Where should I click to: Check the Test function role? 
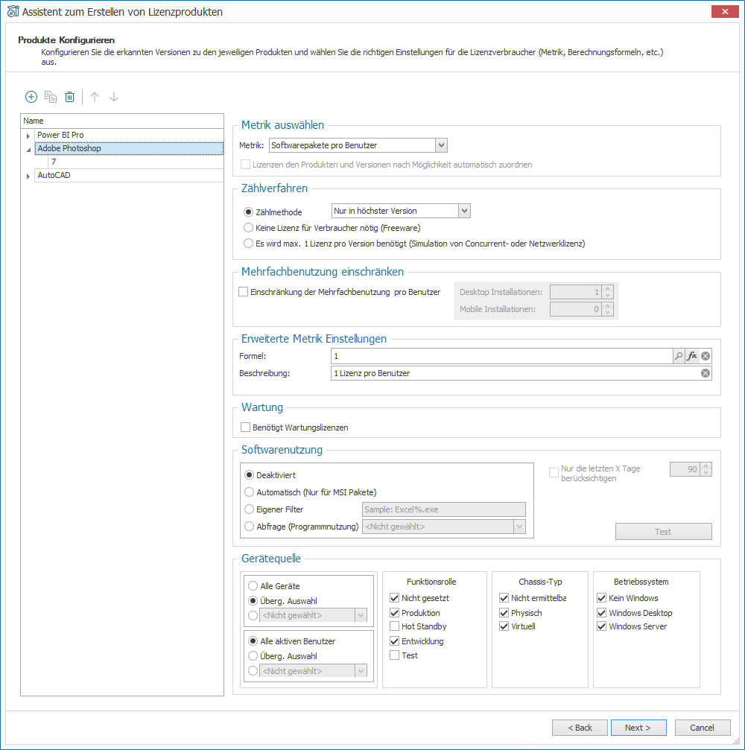point(395,655)
